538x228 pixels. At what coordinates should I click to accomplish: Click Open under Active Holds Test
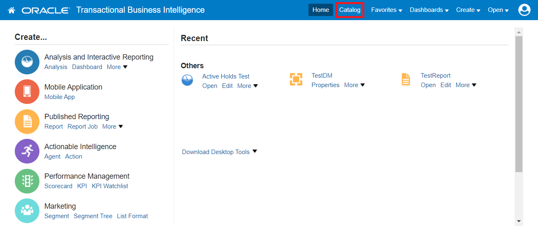point(210,86)
